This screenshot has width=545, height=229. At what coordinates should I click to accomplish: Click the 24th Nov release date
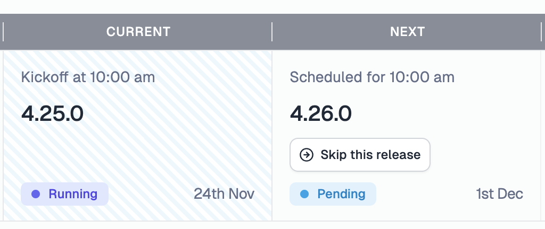click(224, 194)
